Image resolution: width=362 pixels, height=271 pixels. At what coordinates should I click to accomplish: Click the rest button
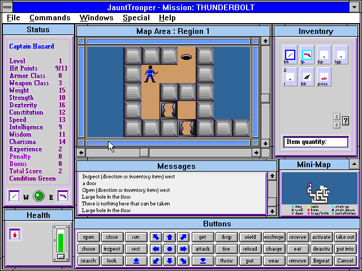(x=136, y=249)
